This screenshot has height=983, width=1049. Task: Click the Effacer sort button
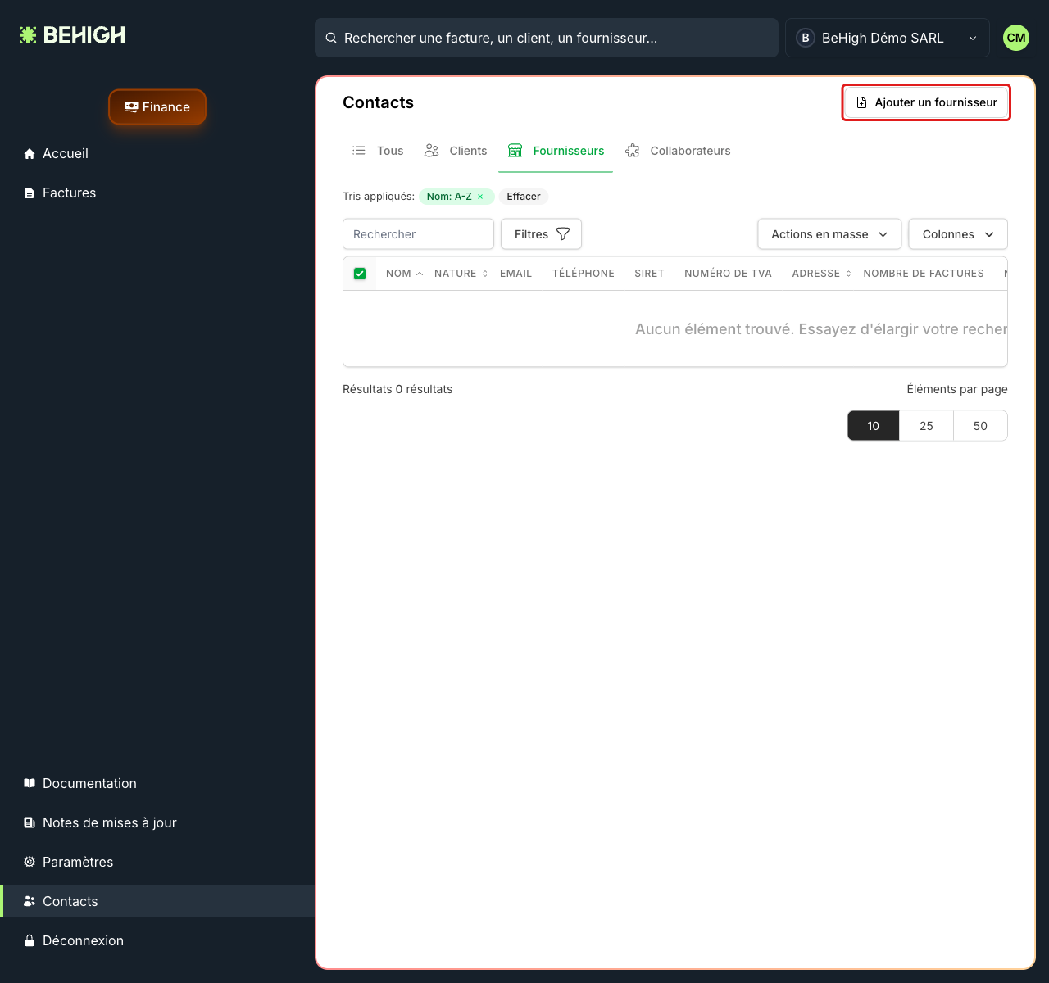(x=524, y=197)
